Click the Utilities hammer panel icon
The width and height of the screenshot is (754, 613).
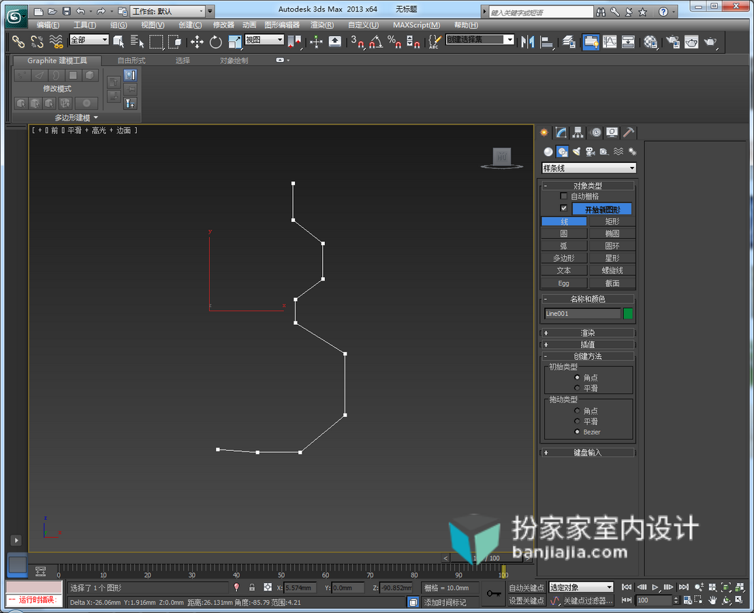pos(629,132)
